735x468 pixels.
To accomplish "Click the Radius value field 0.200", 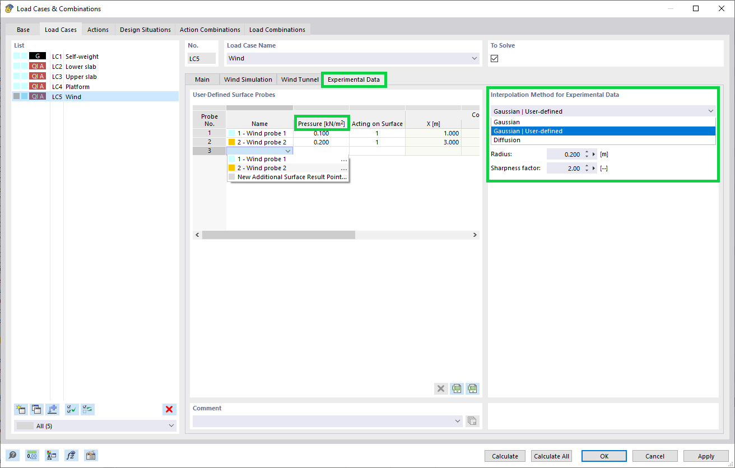I will (564, 154).
